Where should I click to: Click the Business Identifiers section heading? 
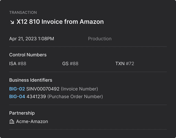31,80
